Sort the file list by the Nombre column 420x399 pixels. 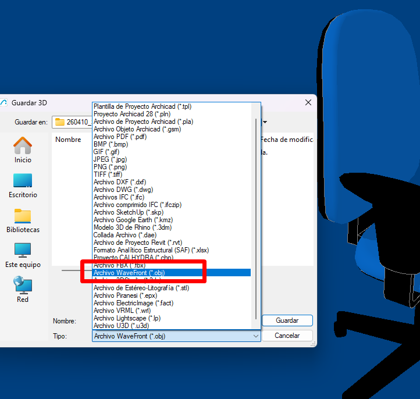point(68,140)
